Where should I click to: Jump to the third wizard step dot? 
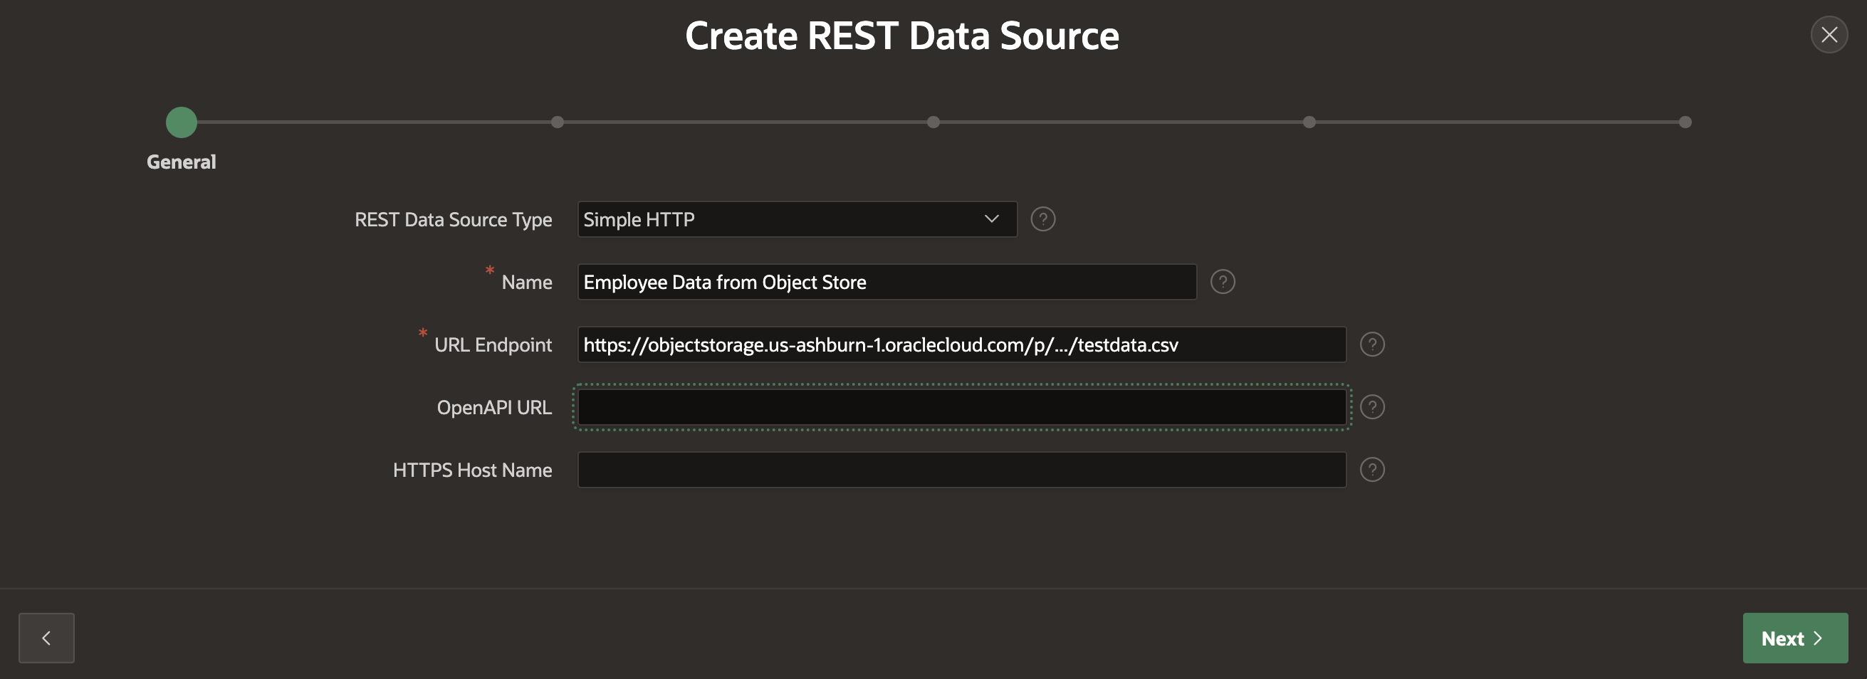coord(933,122)
